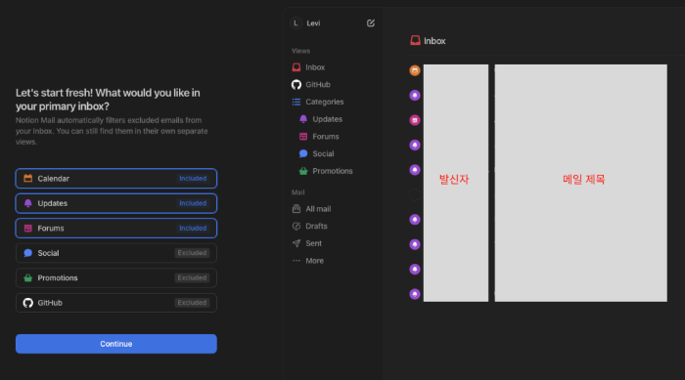Open the Levi account switcher
This screenshot has width=685, height=380.
305,23
